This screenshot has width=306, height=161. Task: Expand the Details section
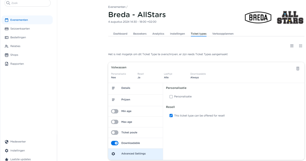tap(126, 88)
